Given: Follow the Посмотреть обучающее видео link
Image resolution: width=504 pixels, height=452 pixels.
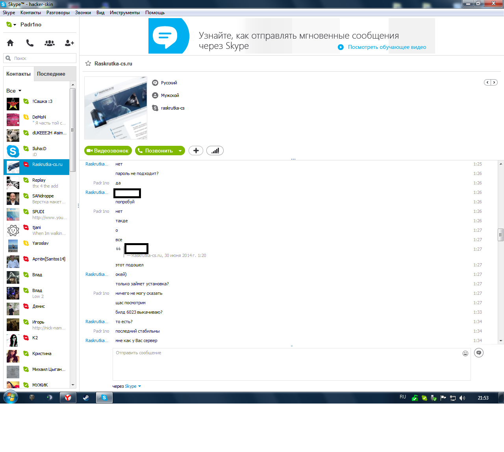Looking at the screenshot, I should pos(387,47).
